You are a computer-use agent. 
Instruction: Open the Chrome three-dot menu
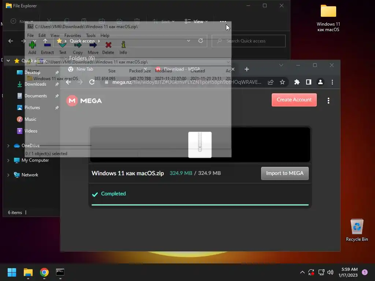pyautogui.click(x=332, y=82)
